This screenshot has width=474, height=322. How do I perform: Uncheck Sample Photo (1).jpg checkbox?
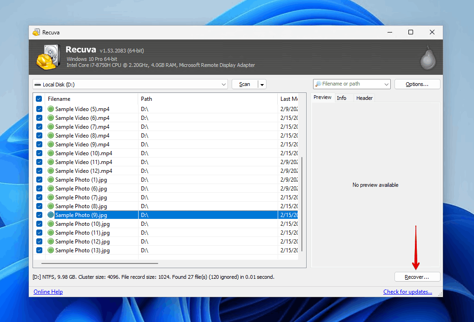tap(39, 179)
